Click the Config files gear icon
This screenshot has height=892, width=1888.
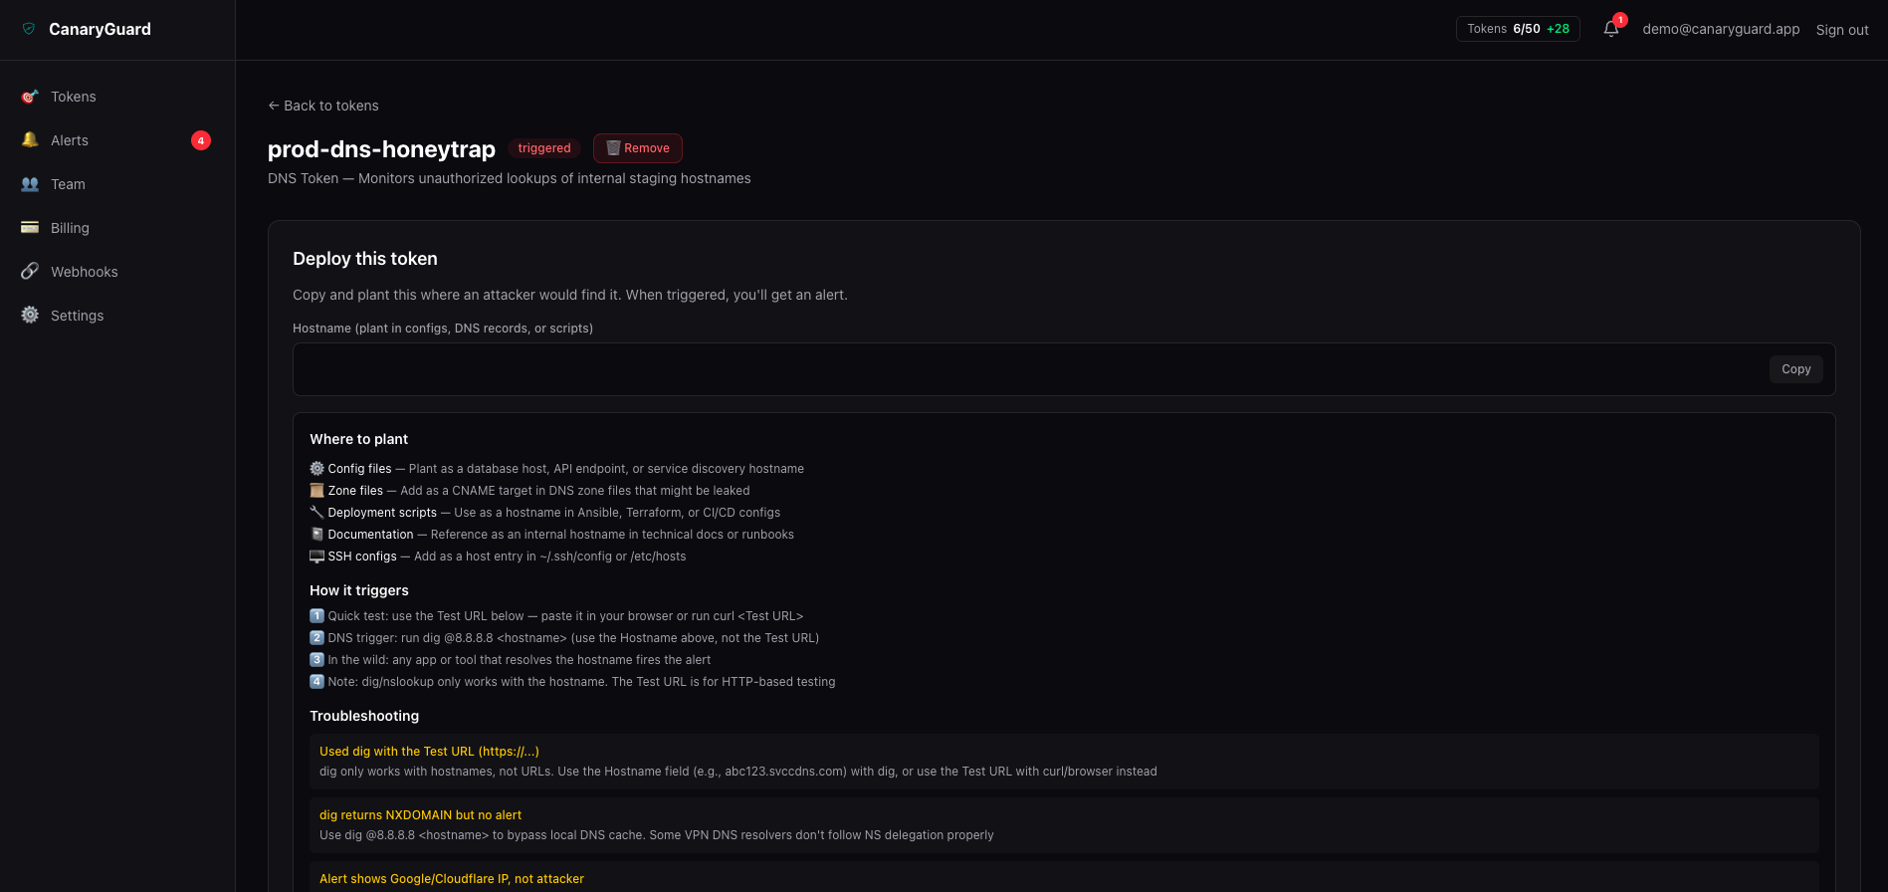(x=316, y=468)
